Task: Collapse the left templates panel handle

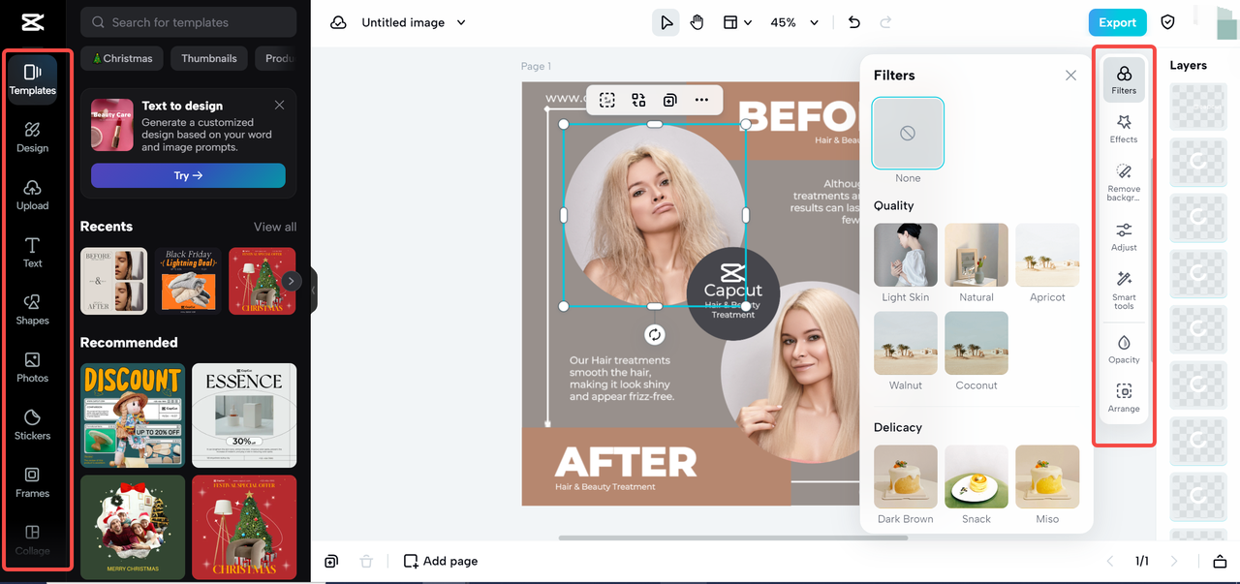Action: tap(314, 291)
